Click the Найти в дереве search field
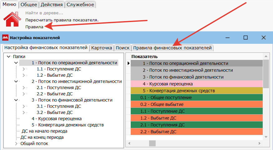This screenshot has width=273, height=150. tap(44, 13)
